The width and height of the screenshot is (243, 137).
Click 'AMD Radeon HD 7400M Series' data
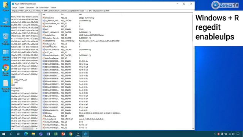[x=91, y=35]
